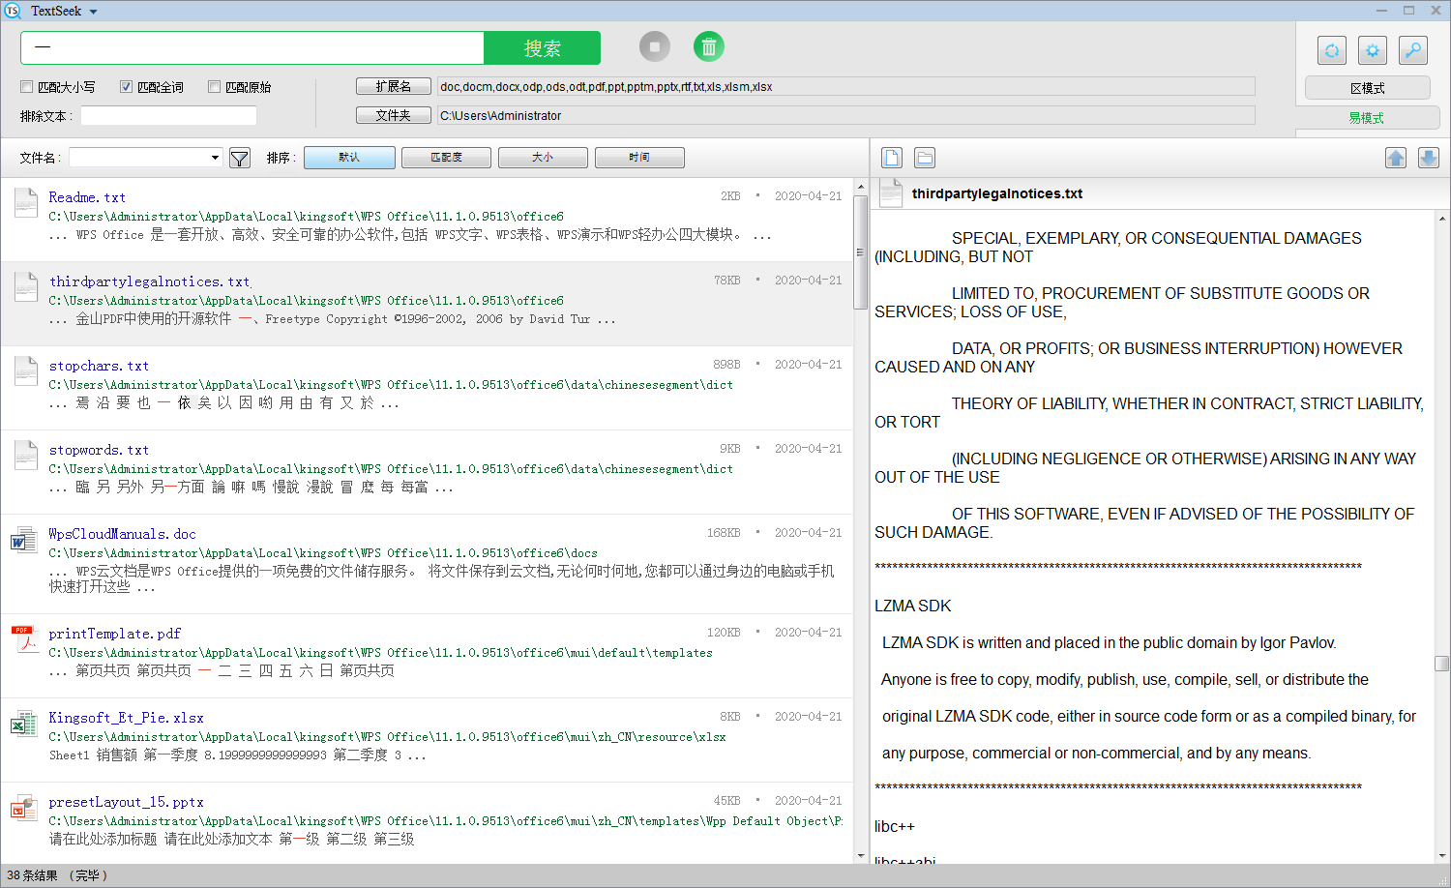
Task: Open the Readme.txt search result
Action: (x=86, y=197)
